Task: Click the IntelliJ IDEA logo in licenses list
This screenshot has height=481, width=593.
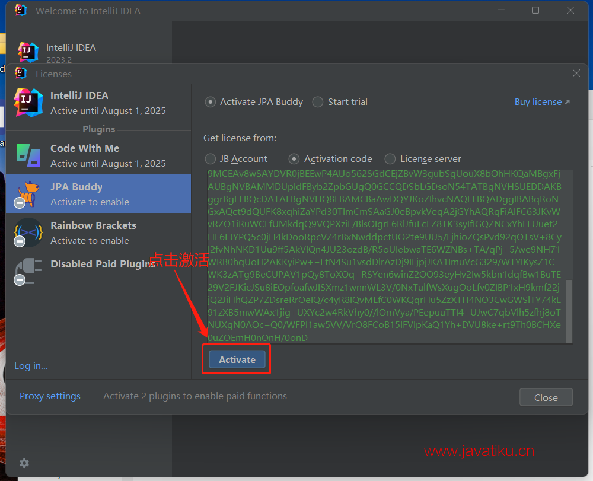Action: coord(28,103)
